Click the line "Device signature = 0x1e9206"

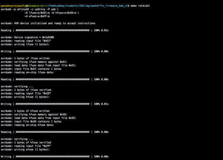(x=34, y=37)
